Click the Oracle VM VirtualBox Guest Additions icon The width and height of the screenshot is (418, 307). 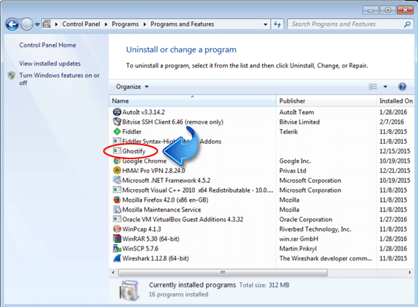(117, 219)
